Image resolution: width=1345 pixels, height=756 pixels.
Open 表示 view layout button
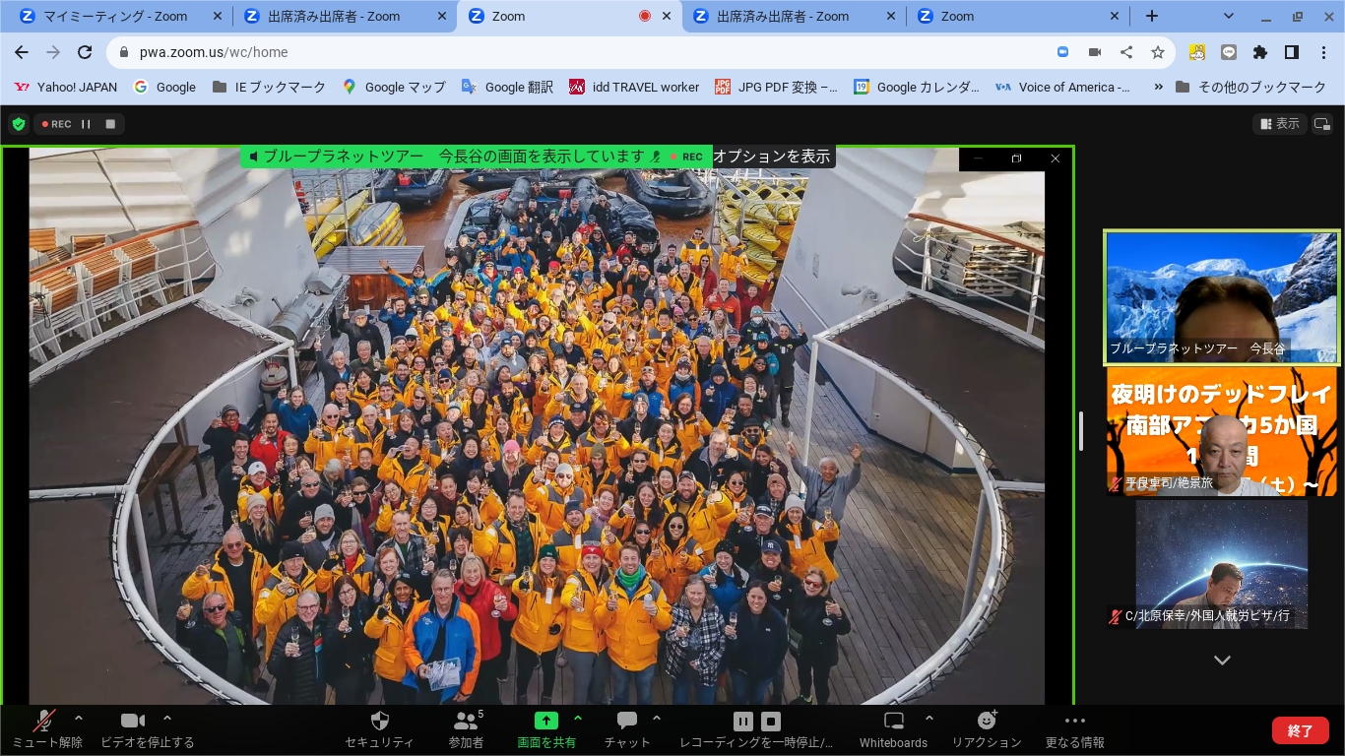coord(1280,124)
